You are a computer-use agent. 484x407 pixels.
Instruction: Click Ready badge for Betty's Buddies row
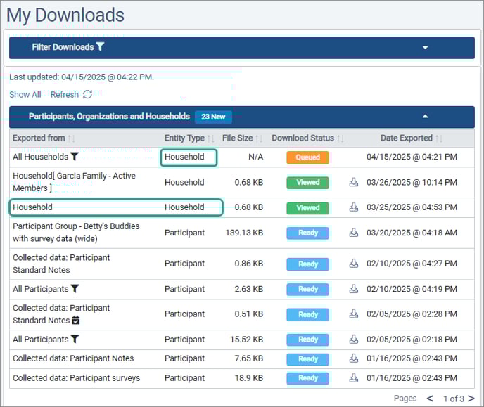(x=307, y=233)
